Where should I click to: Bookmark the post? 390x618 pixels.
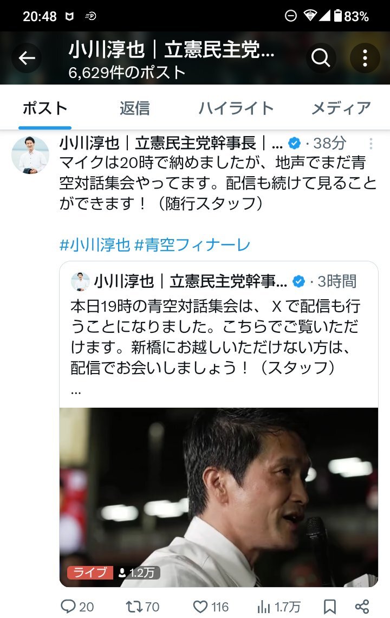pos(330,607)
